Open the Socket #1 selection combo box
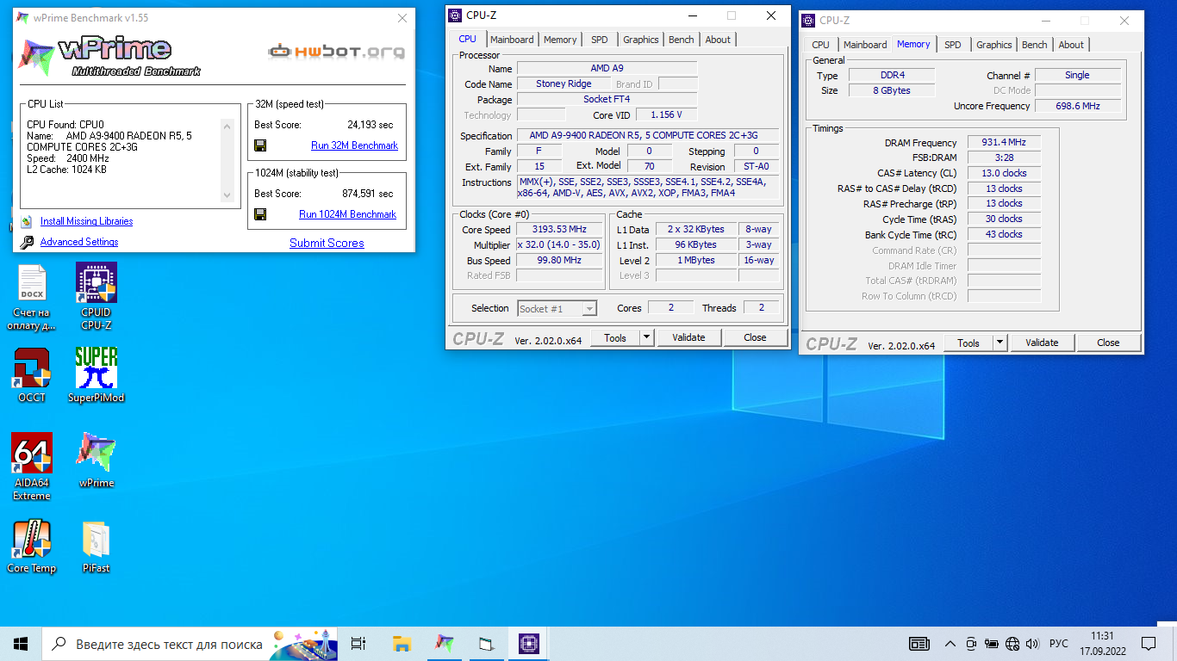Viewport: 1177px width, 661px height. [557, 308]
